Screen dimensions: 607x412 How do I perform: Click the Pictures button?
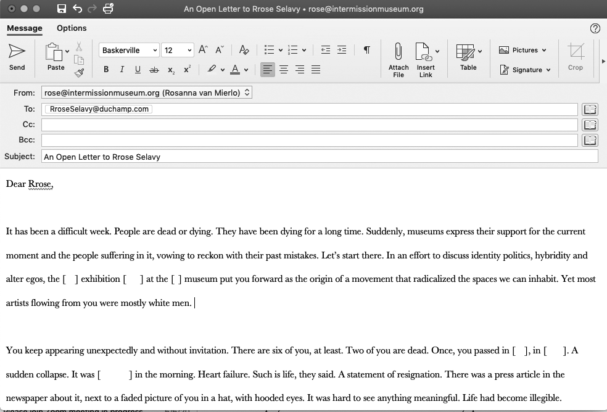coord(522,50)
